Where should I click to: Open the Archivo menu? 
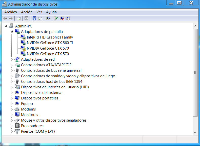pyautogui.click(x=11, y=12)
